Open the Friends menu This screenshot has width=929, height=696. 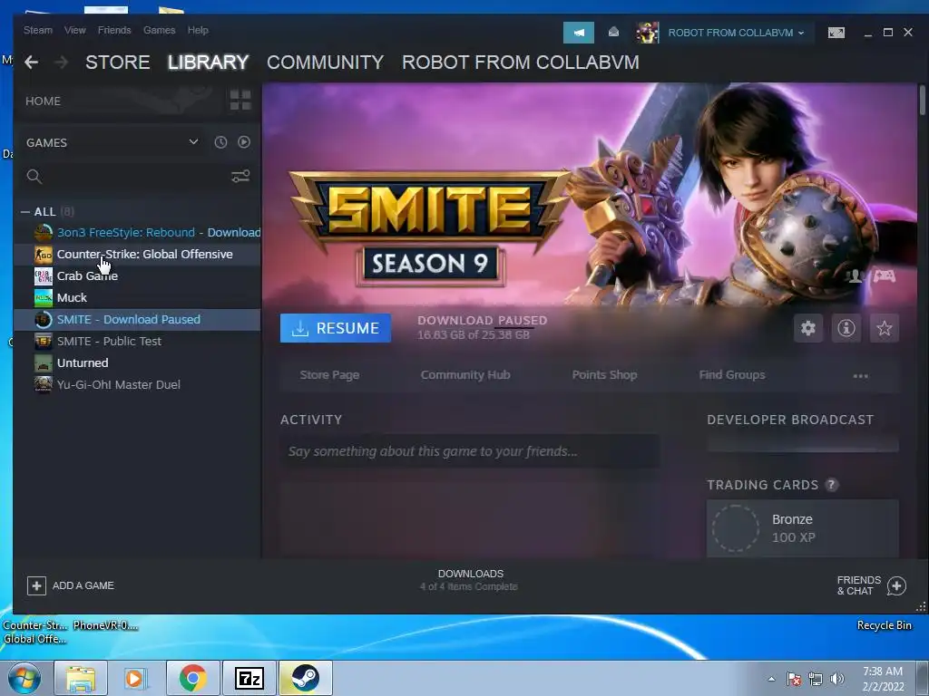(114, 30)
